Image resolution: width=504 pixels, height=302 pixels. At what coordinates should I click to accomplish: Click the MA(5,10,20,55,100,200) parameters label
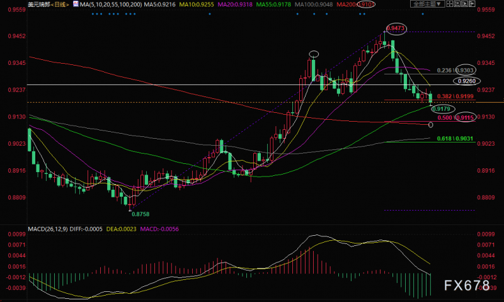click(111, 4)
